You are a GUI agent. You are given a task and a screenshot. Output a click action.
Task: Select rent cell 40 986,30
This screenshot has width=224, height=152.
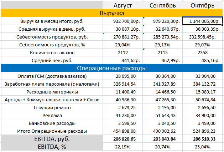pos(123,100)
